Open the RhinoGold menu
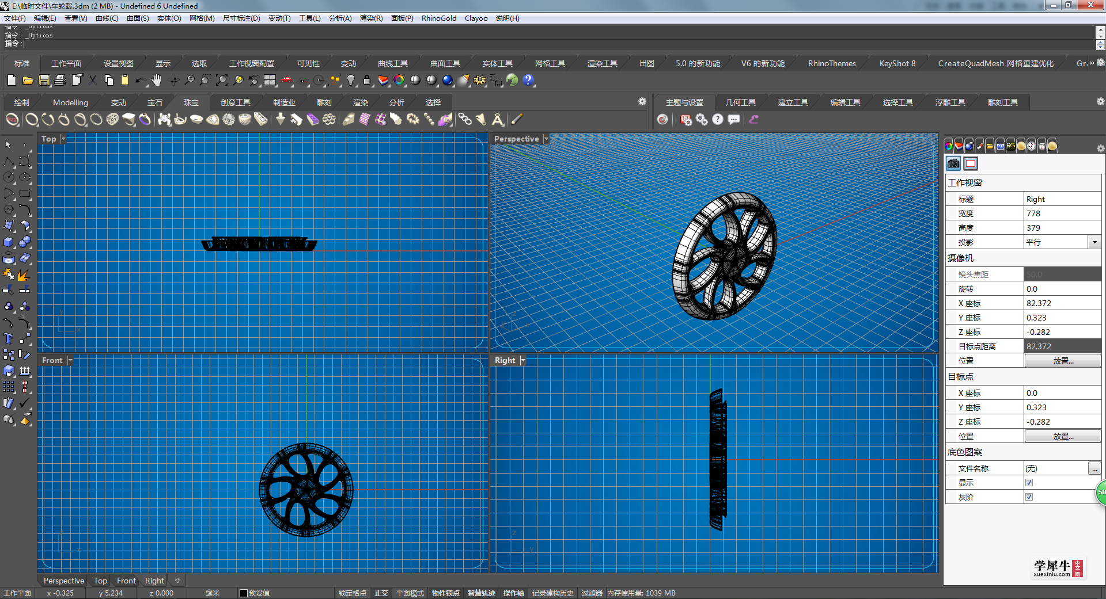Screen dimensions: 1106x599 tap(439, 18)
